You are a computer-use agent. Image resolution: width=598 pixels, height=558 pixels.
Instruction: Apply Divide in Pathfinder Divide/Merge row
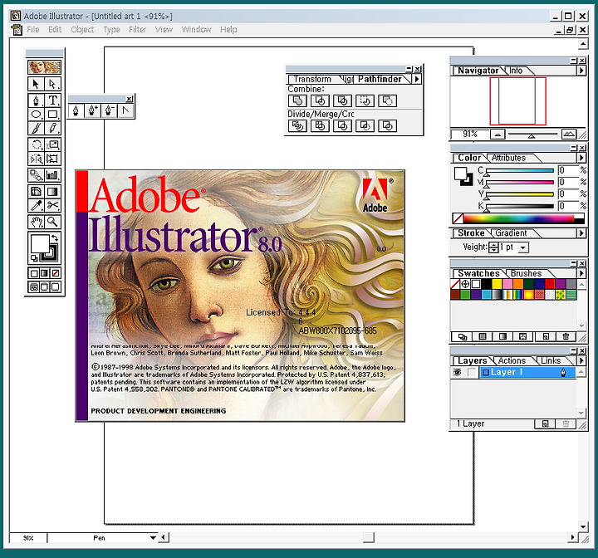[x=297, y=126]
